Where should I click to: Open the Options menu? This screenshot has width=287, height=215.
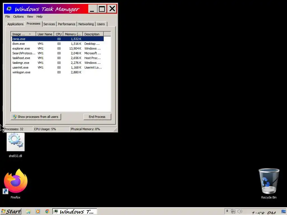(x=18, y=17)
